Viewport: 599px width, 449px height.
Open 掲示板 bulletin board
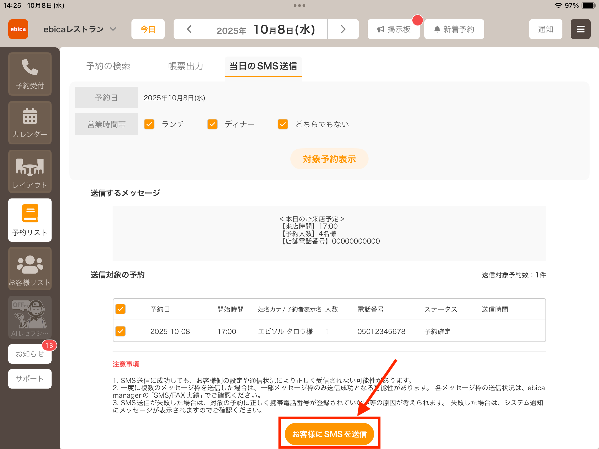394,29
